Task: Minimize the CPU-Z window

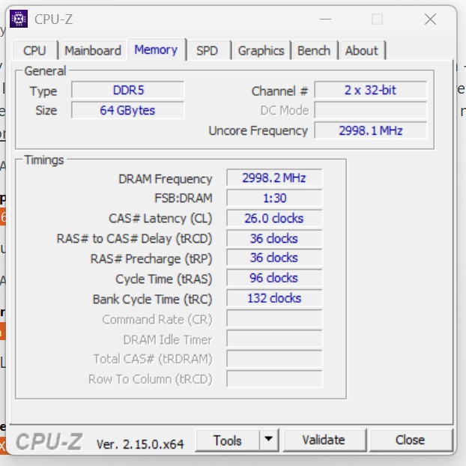Action: [325, 19]
